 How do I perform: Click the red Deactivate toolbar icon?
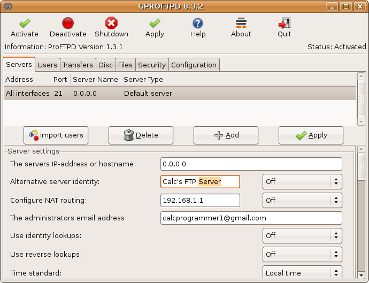(68, 23)
